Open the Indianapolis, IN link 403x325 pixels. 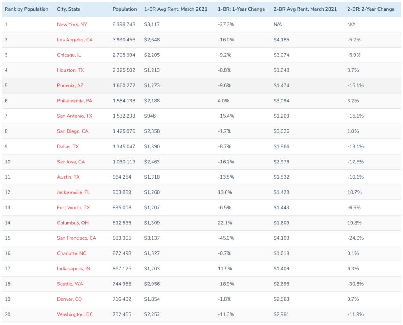[74, 268]
